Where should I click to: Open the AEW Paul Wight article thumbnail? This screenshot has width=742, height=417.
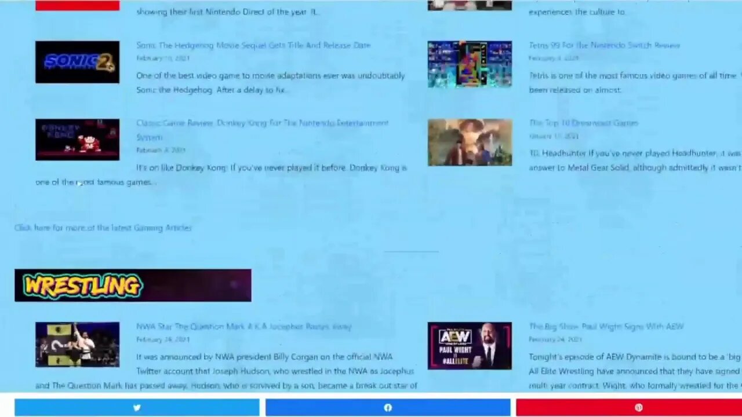click(x=470, y=346)
